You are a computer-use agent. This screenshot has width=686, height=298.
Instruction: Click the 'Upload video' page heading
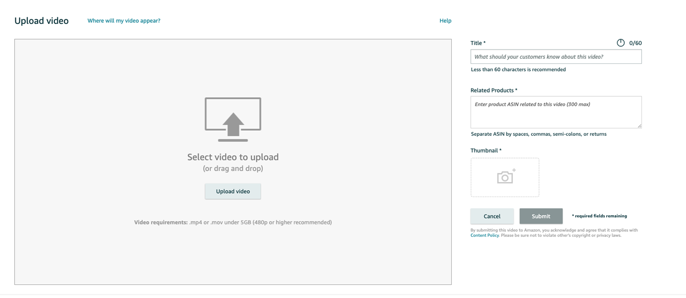(41, 21)
